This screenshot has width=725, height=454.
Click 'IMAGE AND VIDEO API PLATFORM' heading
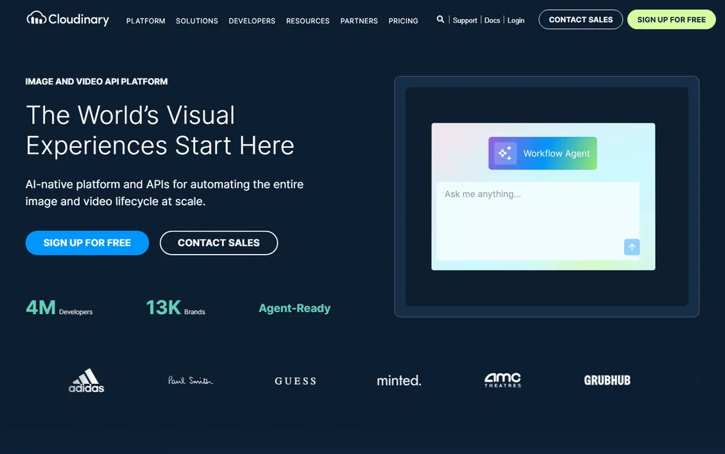pyautogui.click(x=97, y=81)
